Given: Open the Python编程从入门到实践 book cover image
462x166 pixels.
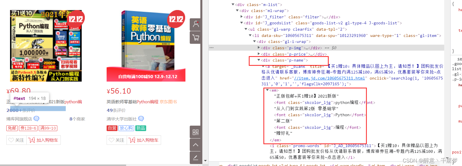Looking at the screenshot, I should click(x=46, y=46).
